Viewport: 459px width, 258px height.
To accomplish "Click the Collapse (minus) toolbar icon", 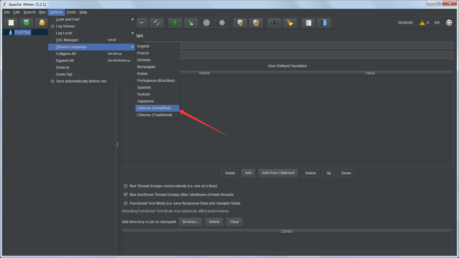I will tap(141, 23).
